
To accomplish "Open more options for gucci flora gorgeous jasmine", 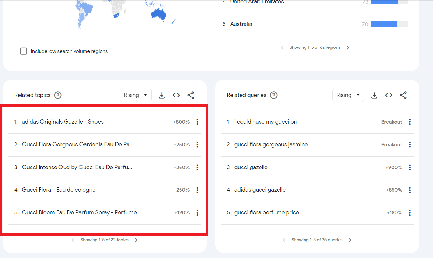I will pos(410,145).
